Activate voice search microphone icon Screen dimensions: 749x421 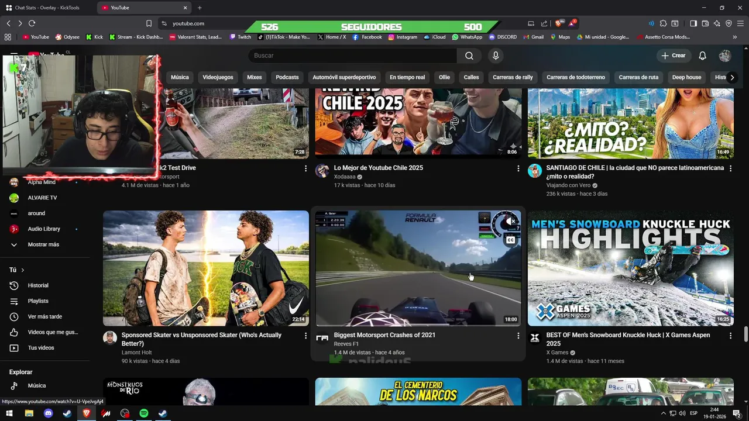point(496,56)
